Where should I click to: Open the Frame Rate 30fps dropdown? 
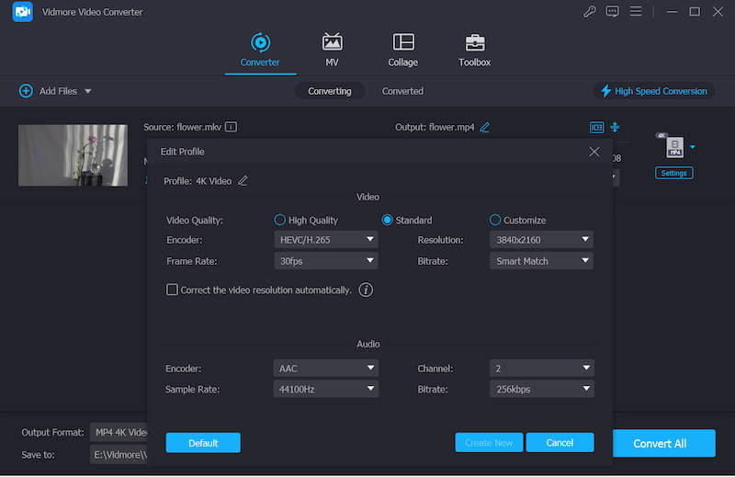click(x=326, y=261)
